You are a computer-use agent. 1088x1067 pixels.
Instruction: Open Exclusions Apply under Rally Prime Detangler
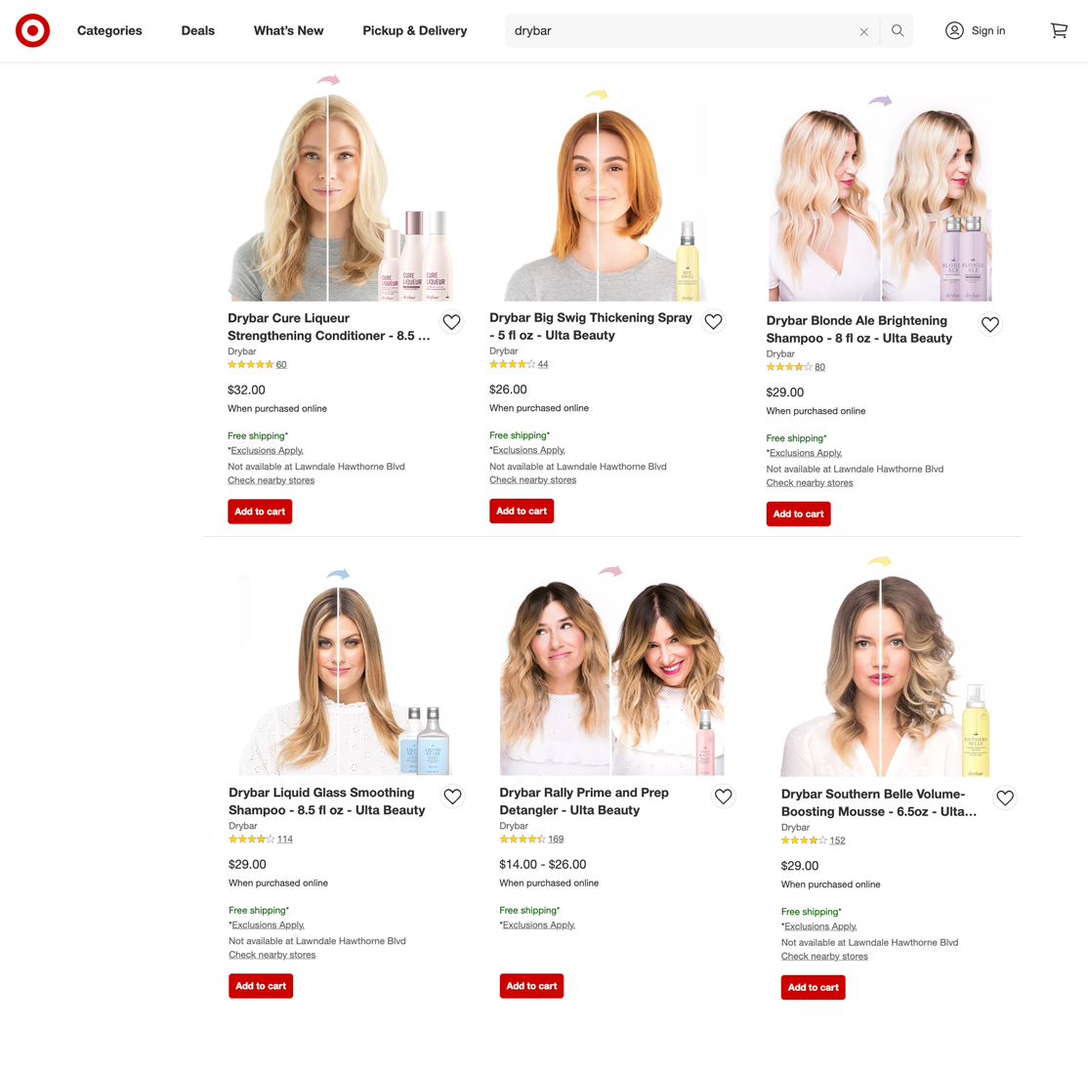coord(538,924)
